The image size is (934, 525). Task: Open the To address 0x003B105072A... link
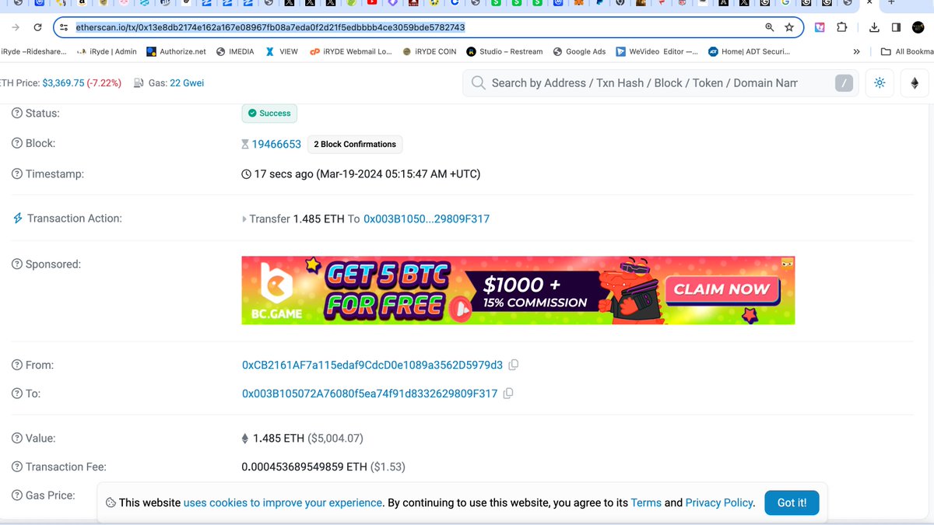(370, 394)
